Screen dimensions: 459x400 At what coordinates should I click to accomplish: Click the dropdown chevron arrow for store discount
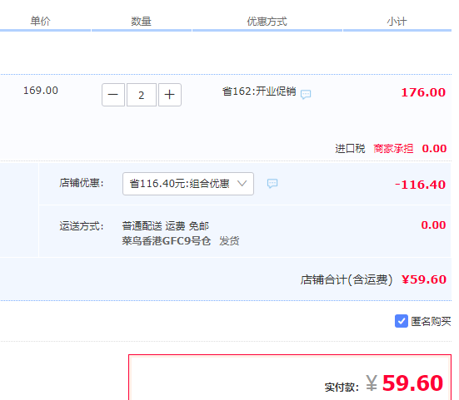click(x=242, y=184)
